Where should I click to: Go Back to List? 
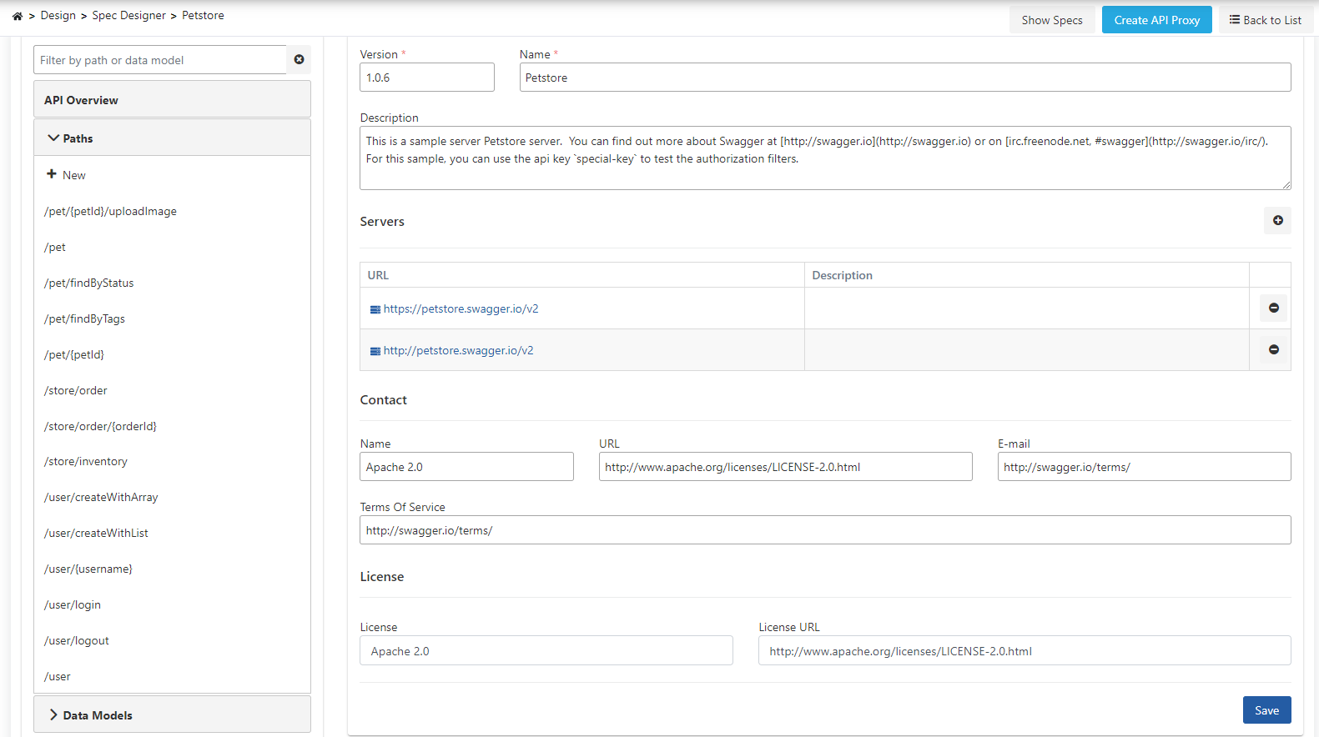1265,20
